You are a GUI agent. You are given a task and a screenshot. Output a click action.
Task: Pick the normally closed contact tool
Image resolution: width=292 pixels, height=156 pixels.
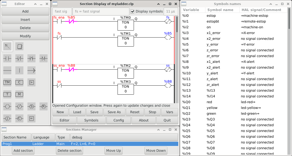click(19, 58)
